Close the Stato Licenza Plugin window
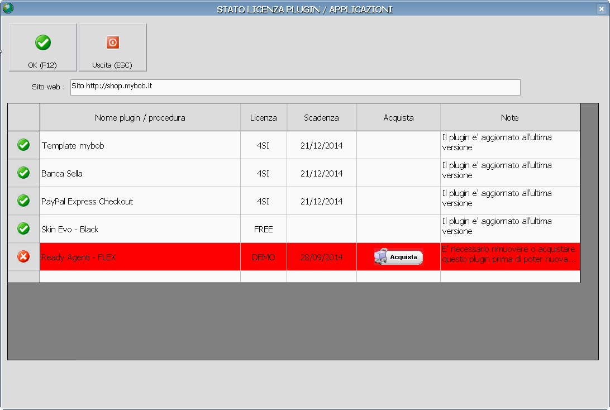This screenshot has height=410, width=610. click(602, 8)
